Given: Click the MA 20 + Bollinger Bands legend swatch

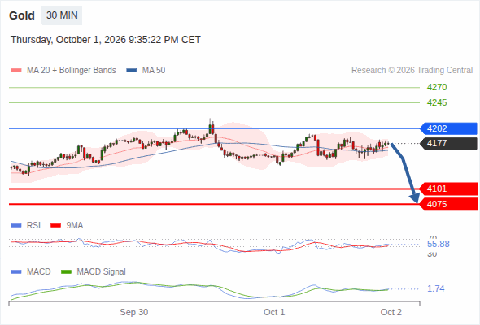Looking at the screenshot, I should 16,71.
